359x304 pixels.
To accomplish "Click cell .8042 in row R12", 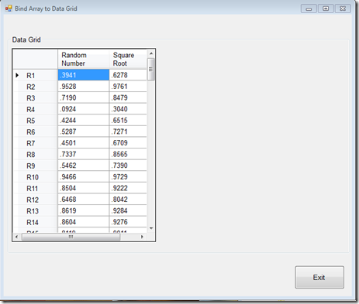I will (x=128, y=200).
